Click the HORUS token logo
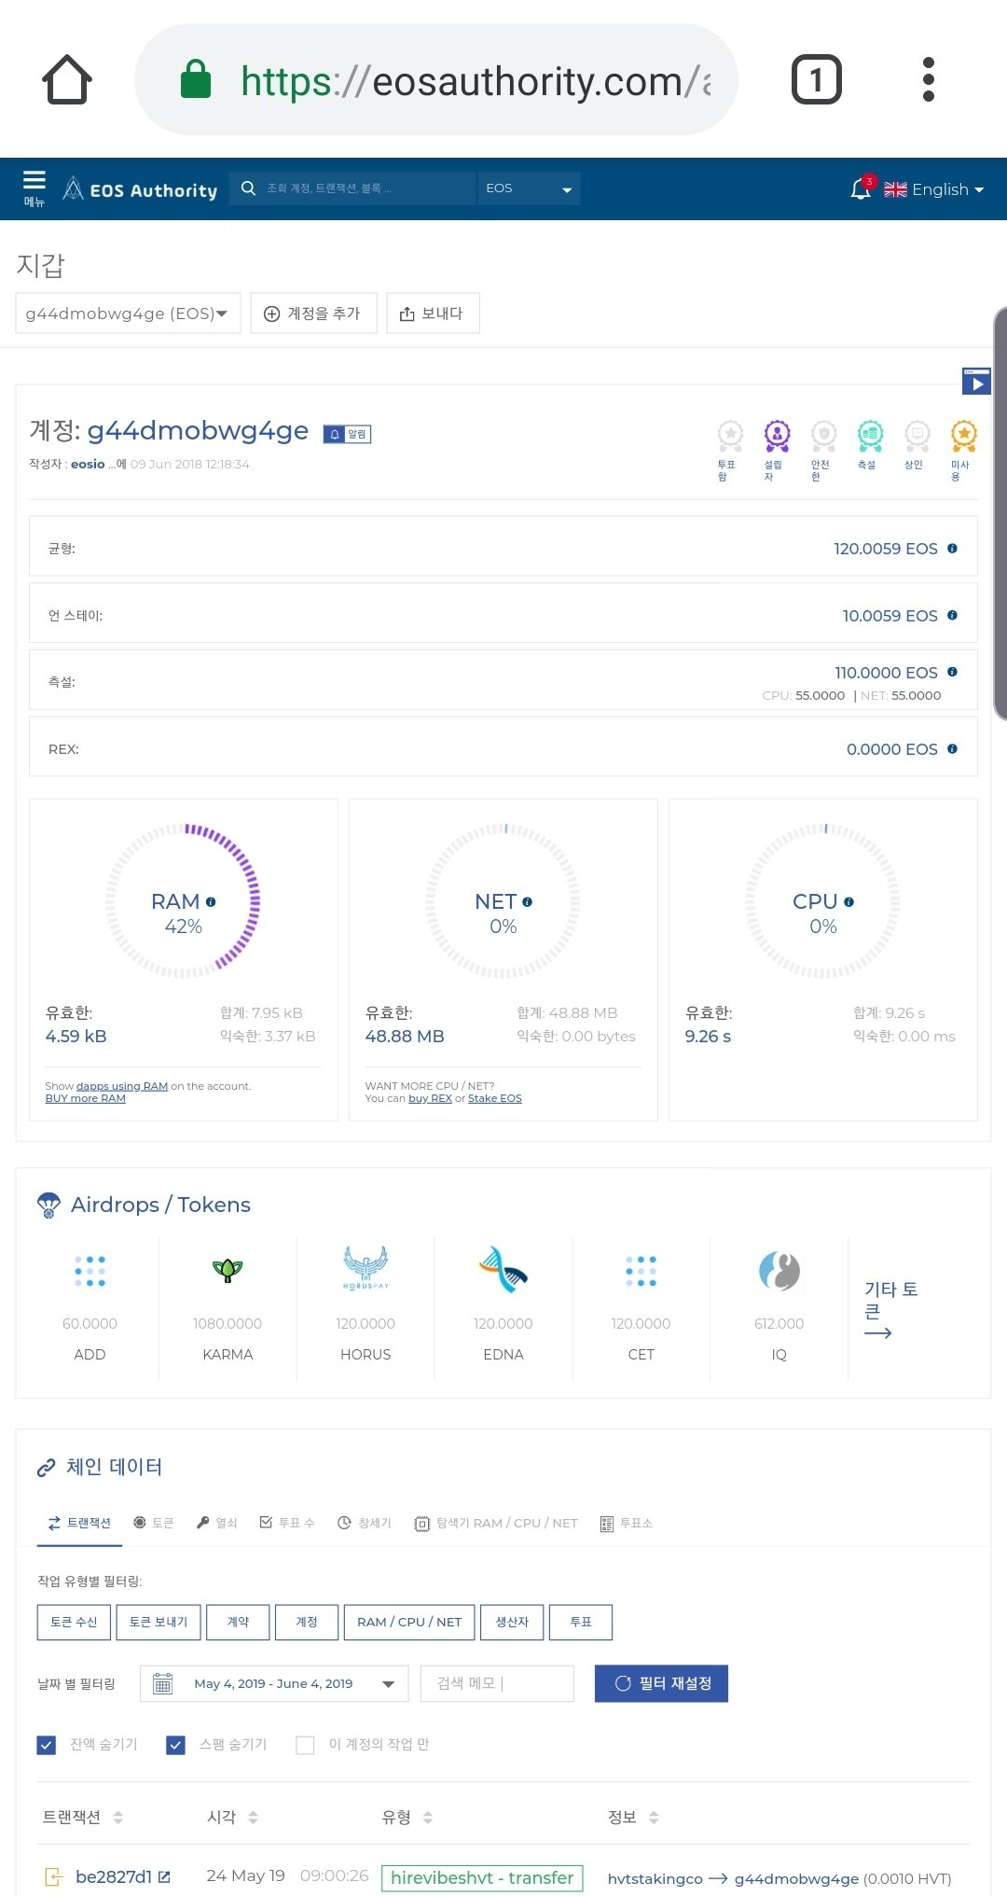The image size is (1007, 1896). [366, 1269]
